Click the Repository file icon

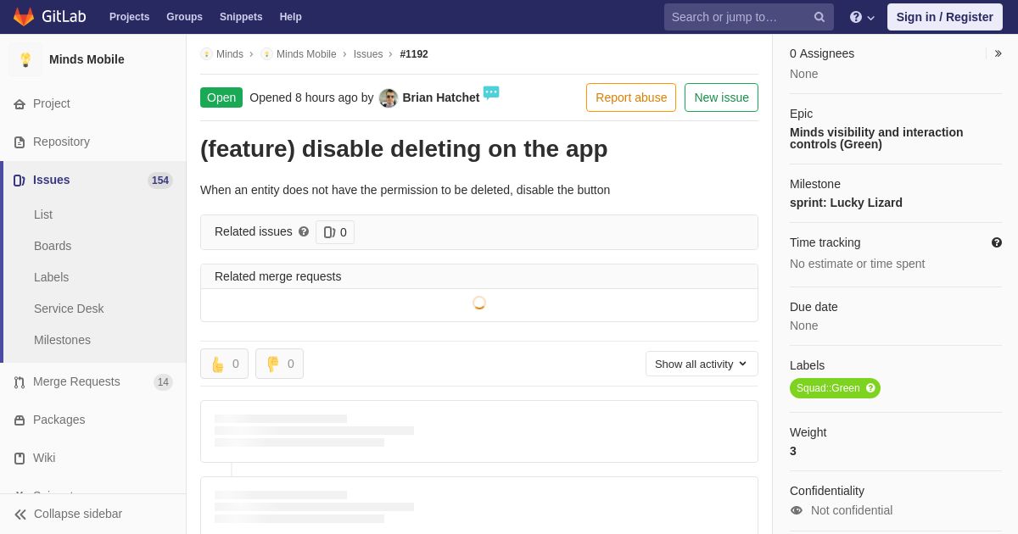coord(20,142)
